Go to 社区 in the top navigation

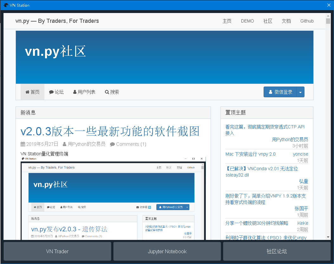tap(268, 21)
